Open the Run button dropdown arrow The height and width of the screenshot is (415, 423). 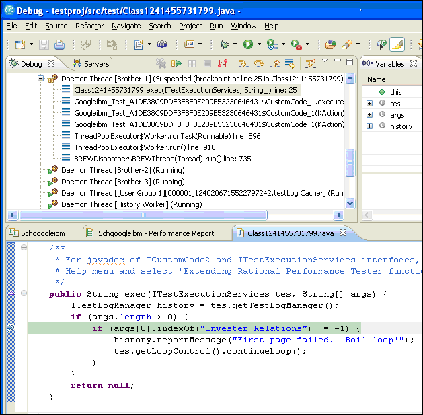click(259, 45)
